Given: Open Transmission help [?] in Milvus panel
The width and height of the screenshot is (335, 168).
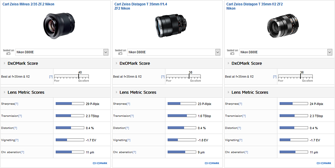Looking at the screenshot, I should (x=20, y=116).
